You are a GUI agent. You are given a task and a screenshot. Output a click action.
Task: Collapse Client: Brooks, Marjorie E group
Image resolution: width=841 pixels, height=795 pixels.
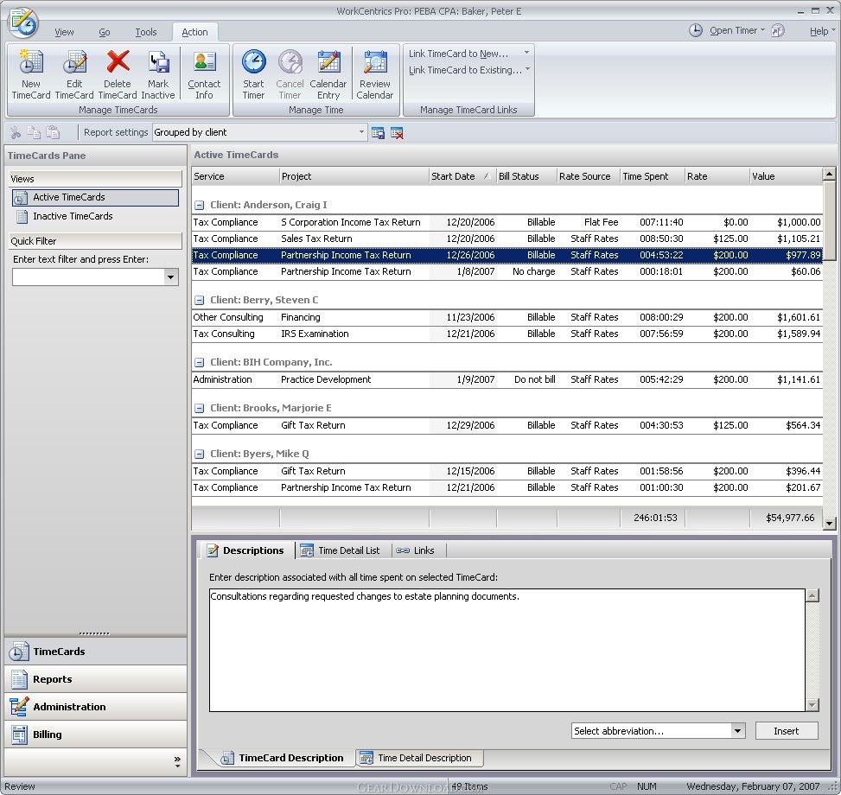[x=199, y=409]
